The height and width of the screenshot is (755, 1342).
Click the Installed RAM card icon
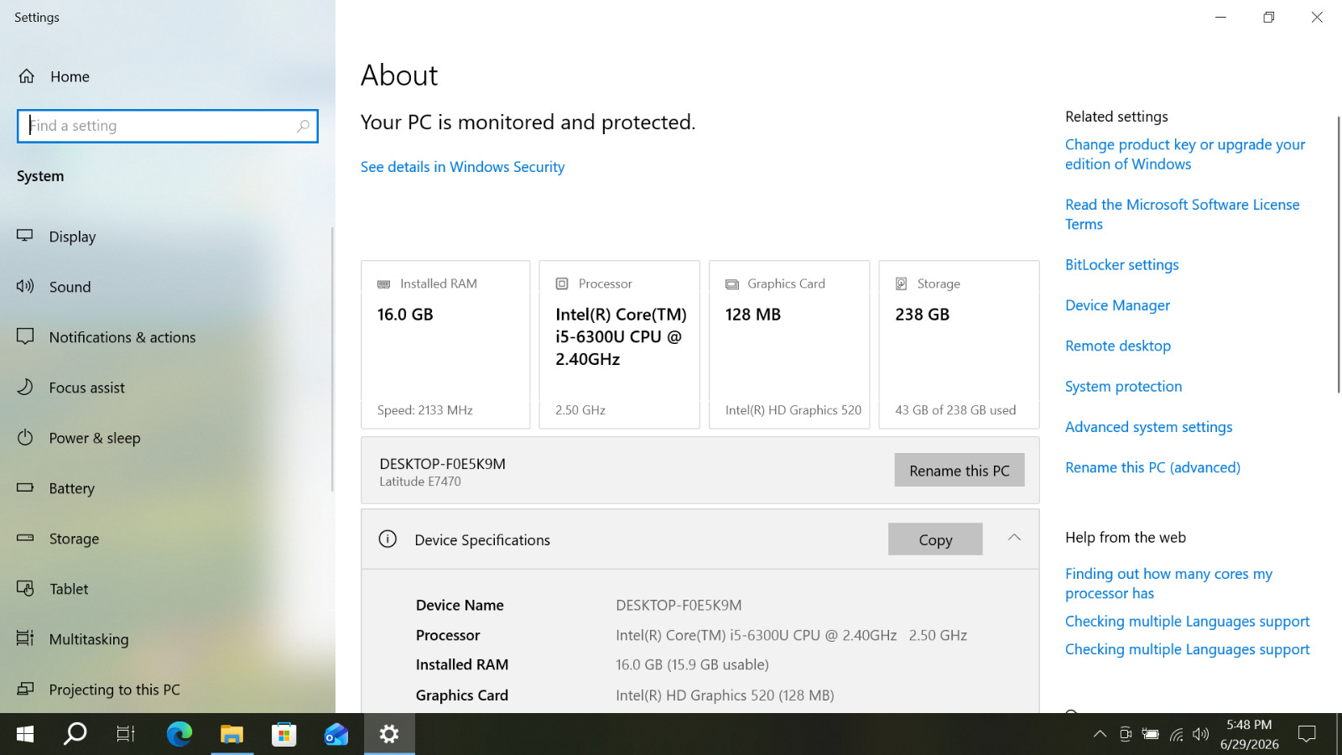click(384, 284)
